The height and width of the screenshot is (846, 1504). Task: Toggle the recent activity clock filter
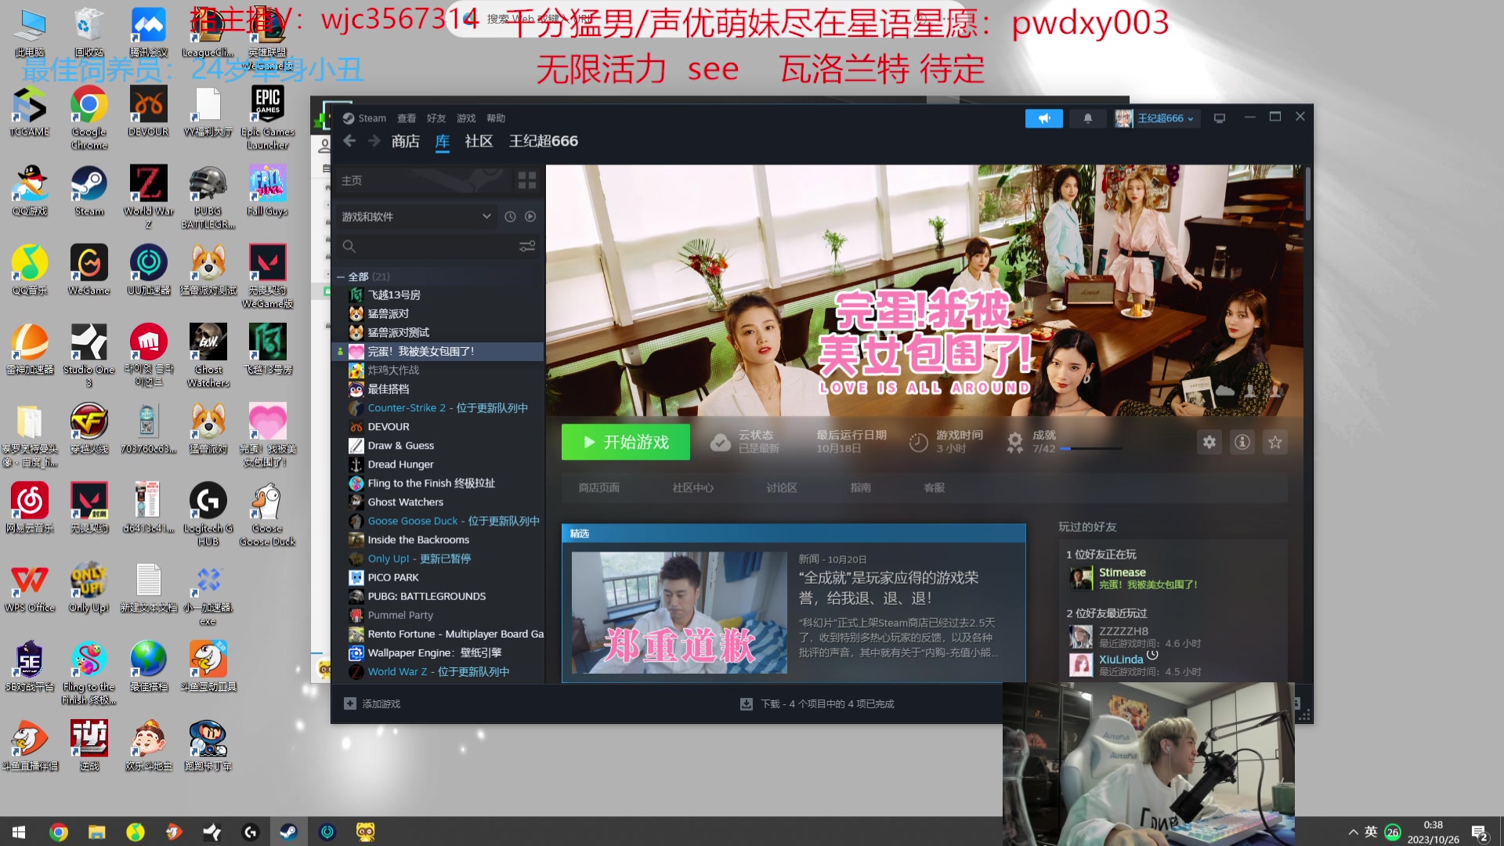tap(510, 216)
